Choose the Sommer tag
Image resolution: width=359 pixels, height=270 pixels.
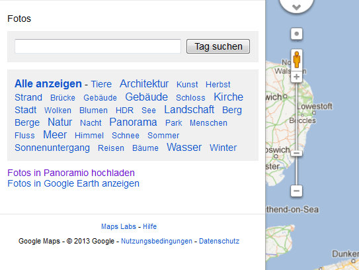pos(163,136)
